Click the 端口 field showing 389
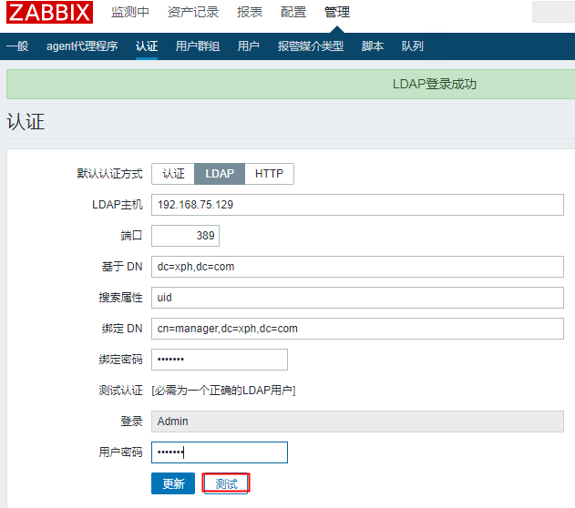 point(186,236)
